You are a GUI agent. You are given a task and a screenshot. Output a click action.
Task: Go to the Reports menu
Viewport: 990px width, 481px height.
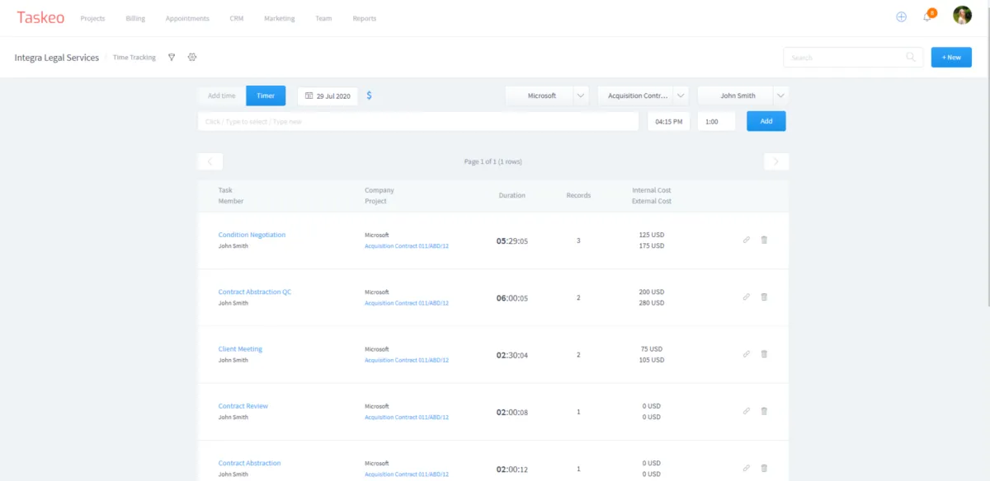point(364,18)
